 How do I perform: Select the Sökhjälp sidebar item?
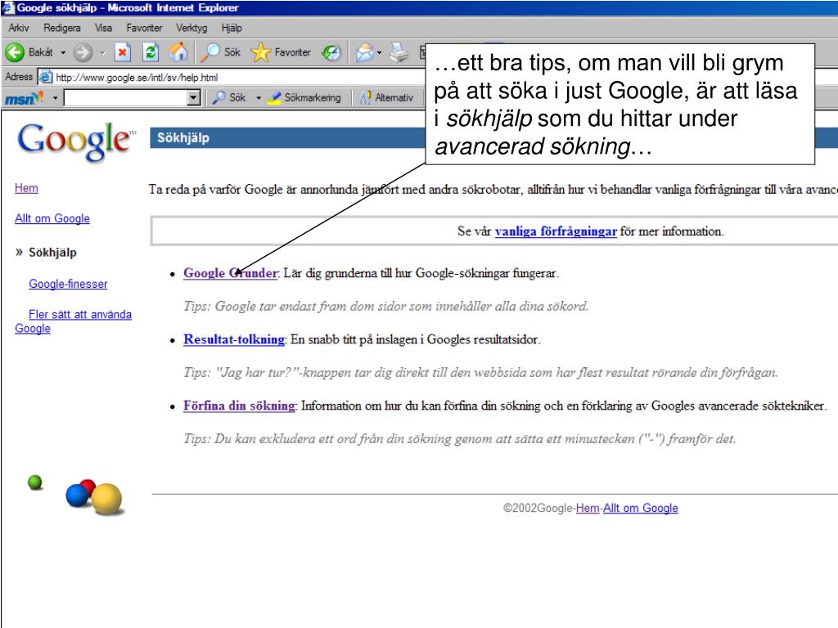[x=52, y=253]
